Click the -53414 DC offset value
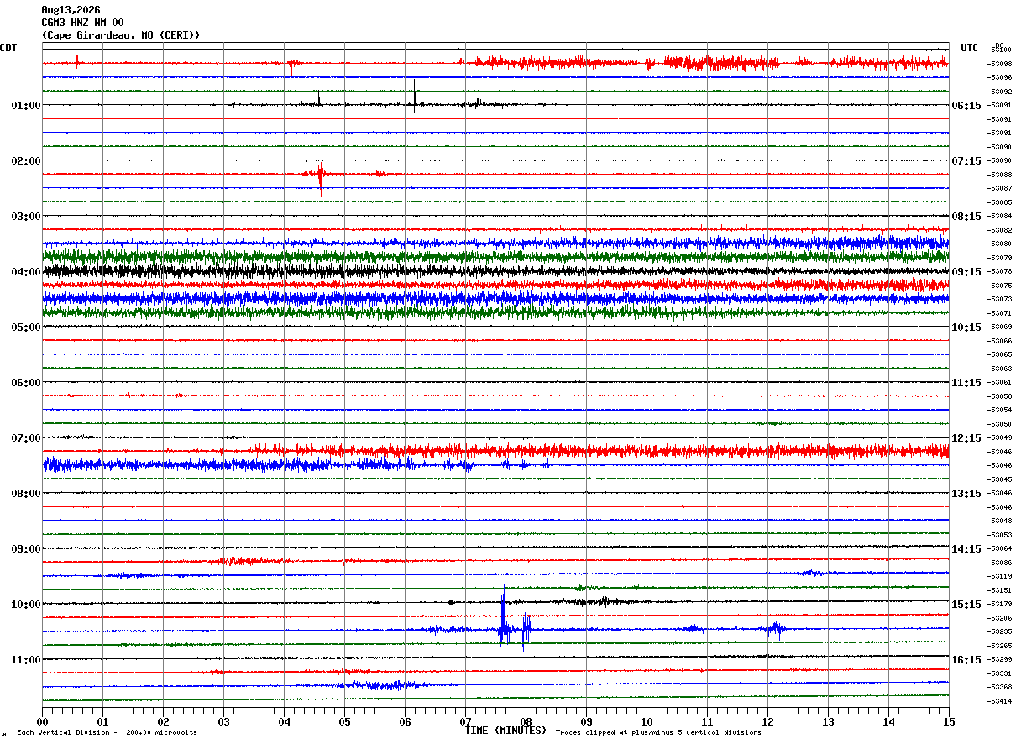This screenshot has width=1016, height=744. coord(1000,701)
